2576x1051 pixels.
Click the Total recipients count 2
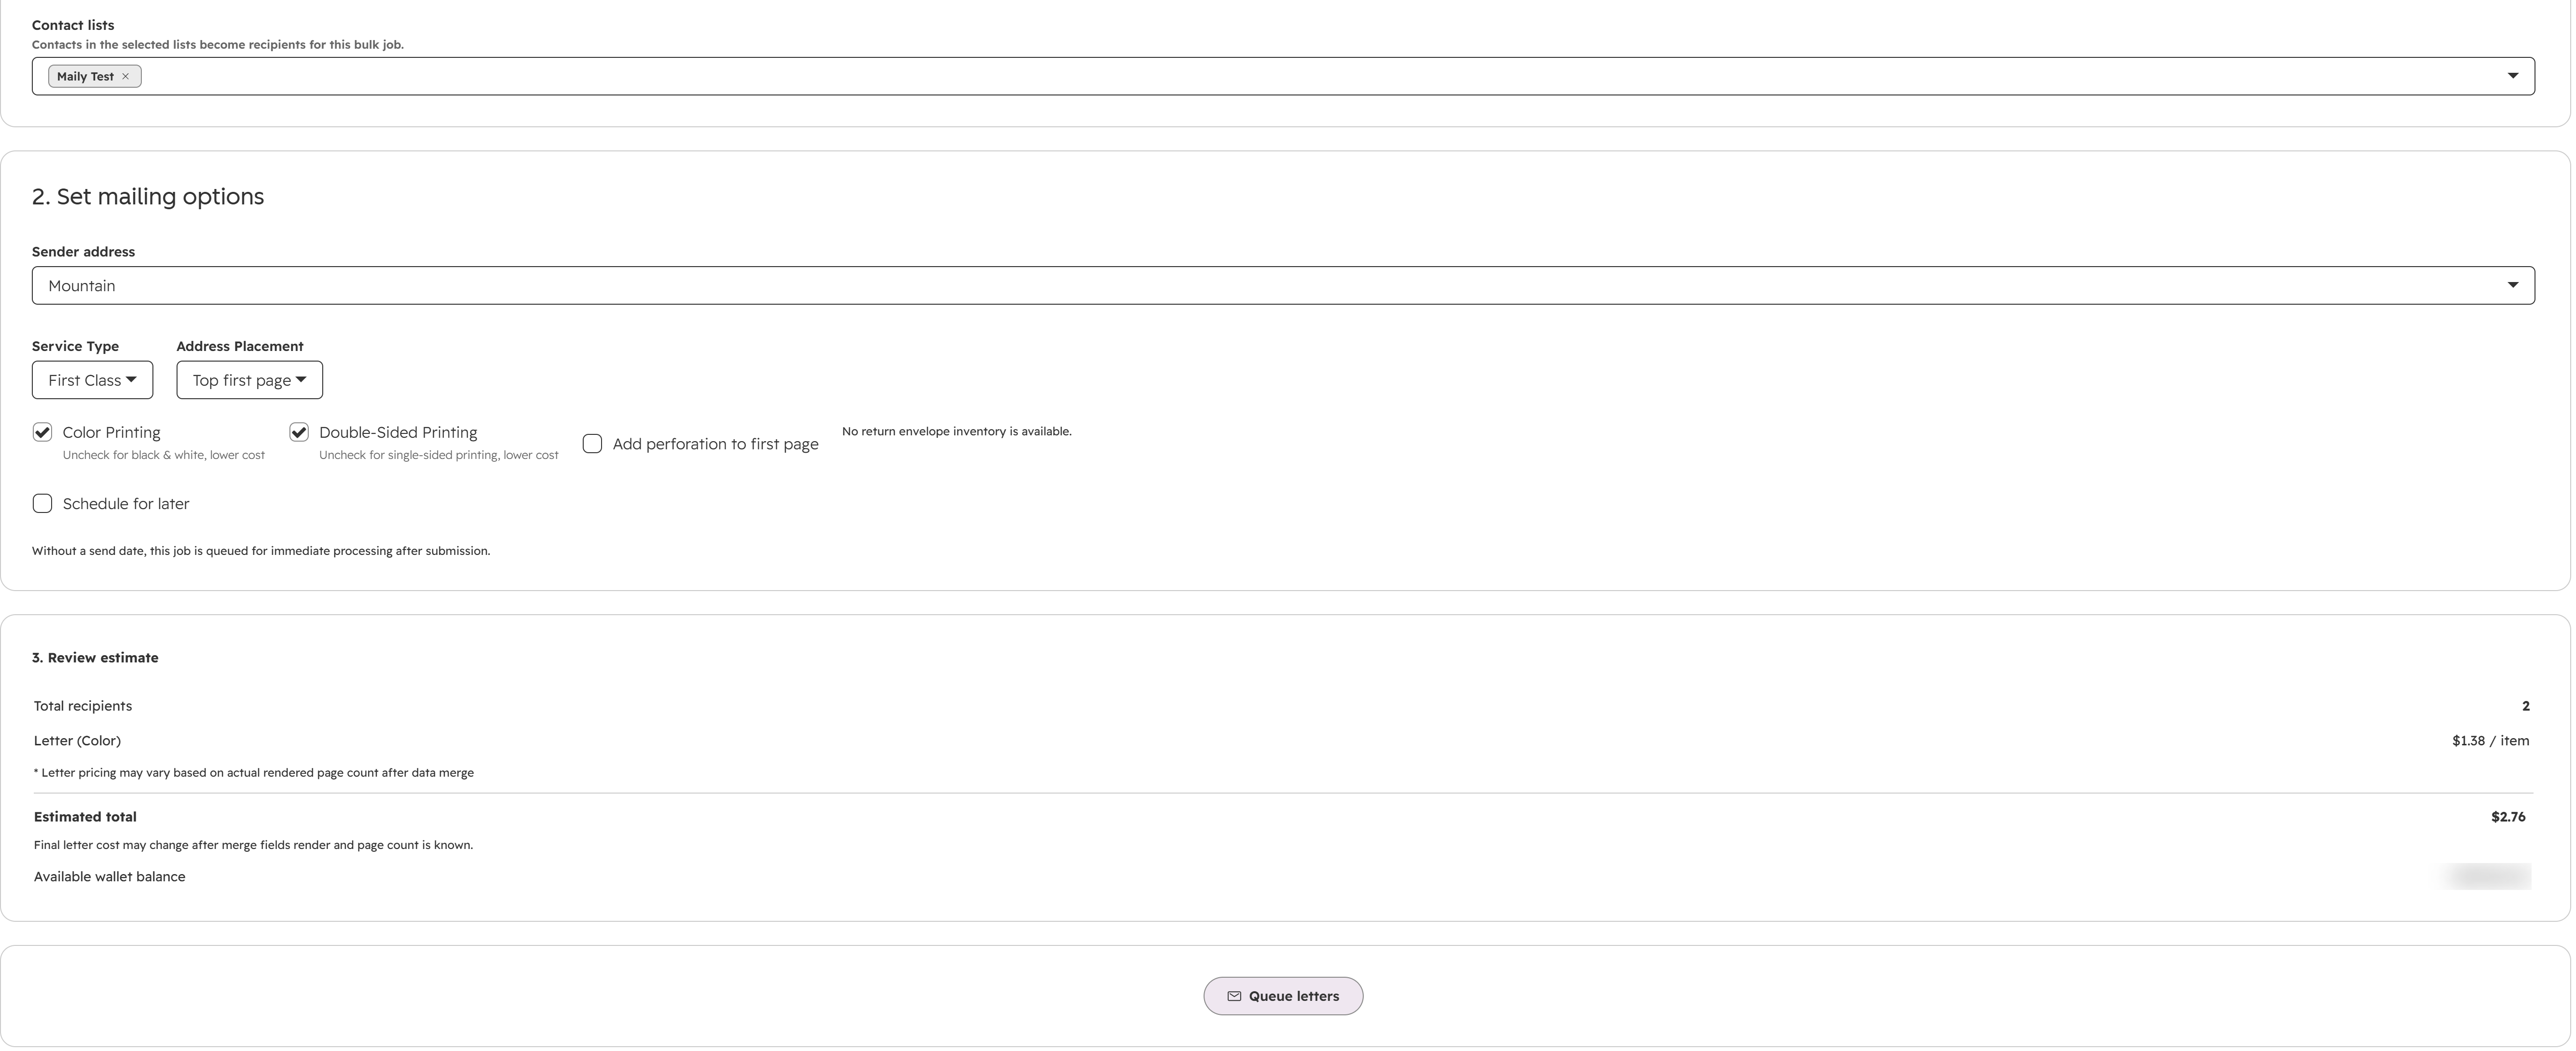(x=2525, y=706)
